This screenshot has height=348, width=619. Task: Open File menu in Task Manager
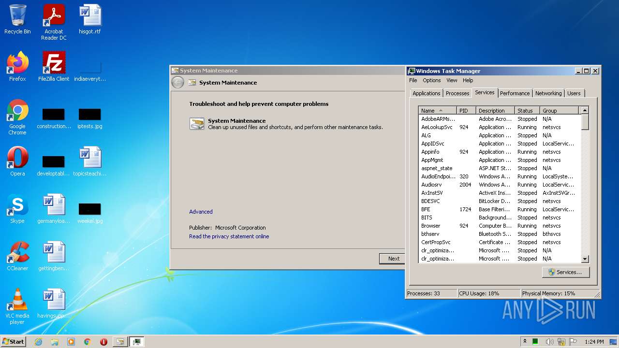413,80
